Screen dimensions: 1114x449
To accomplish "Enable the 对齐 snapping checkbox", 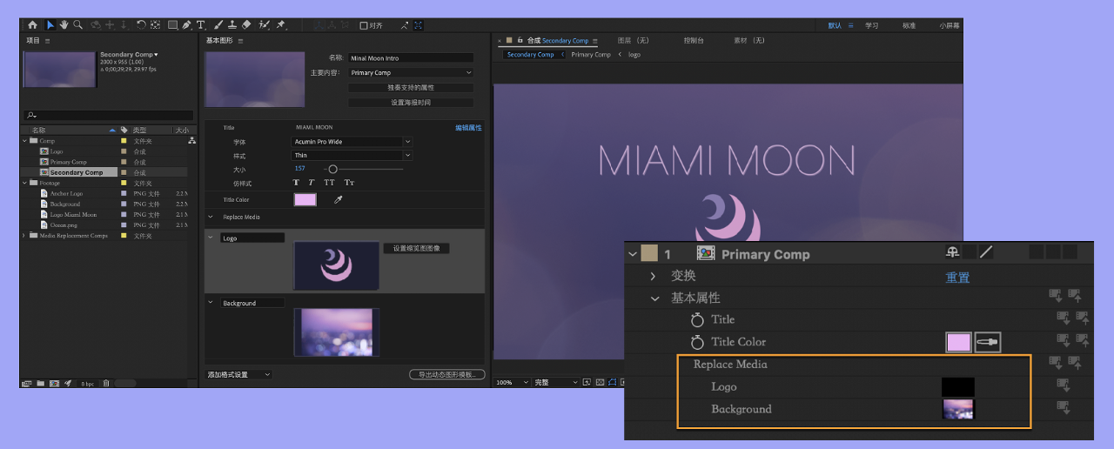I will coord(364,25).
